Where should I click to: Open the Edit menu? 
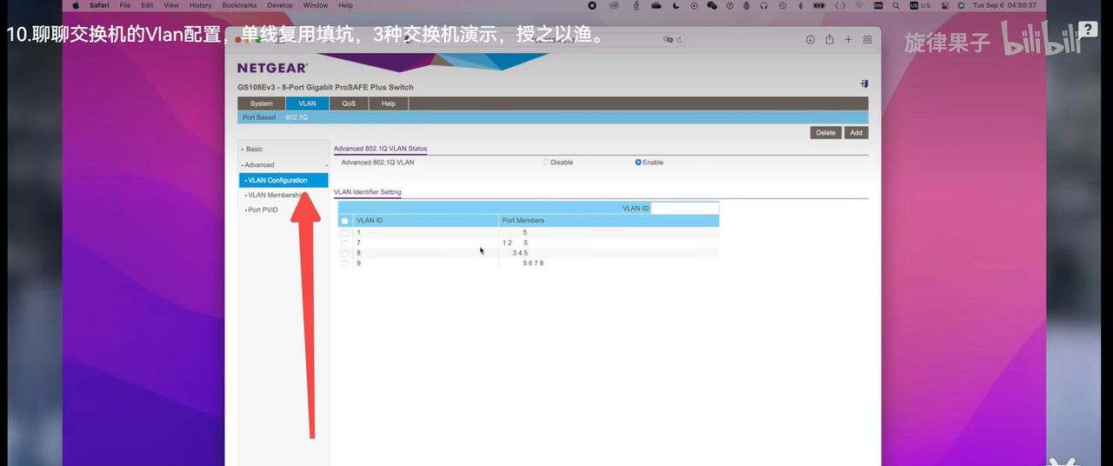[x=148, y=5]
